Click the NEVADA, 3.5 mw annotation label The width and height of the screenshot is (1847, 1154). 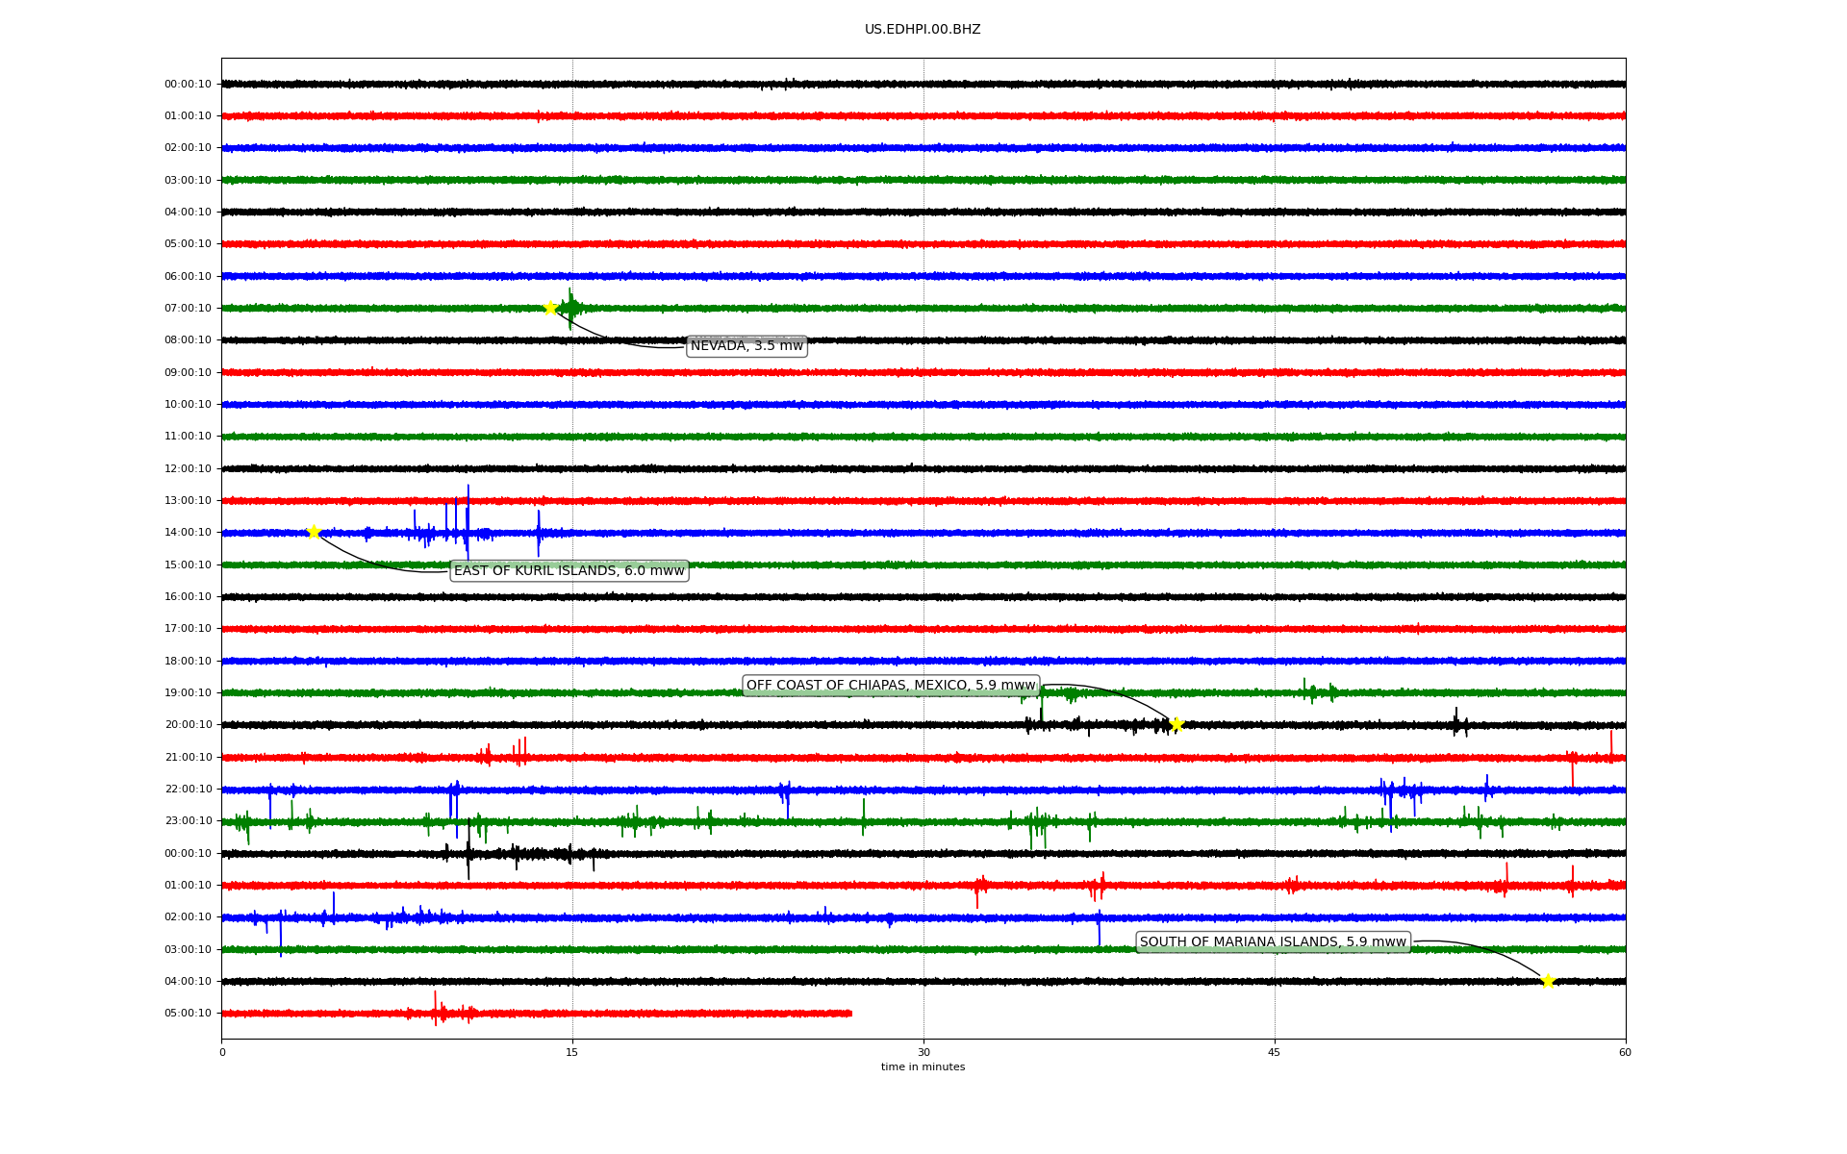coord(746,346)
